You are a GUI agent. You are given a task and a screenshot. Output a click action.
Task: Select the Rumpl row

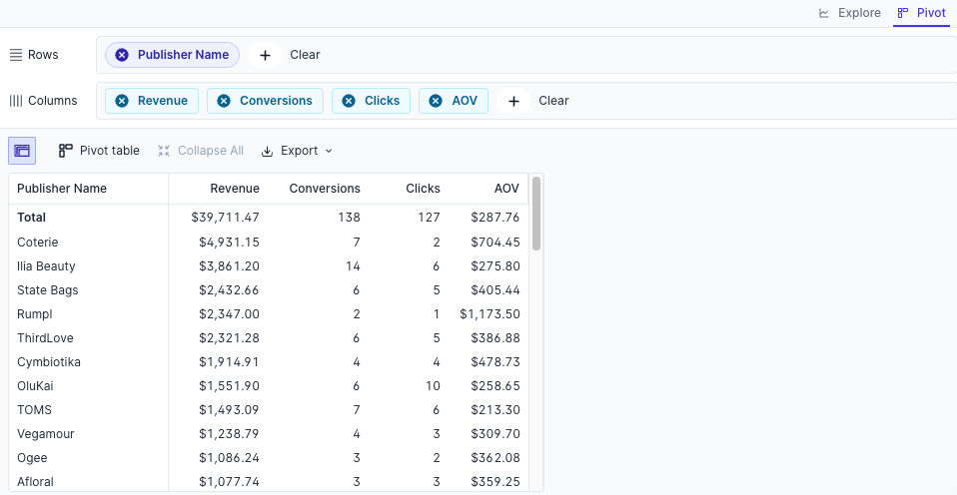point(269,314)
